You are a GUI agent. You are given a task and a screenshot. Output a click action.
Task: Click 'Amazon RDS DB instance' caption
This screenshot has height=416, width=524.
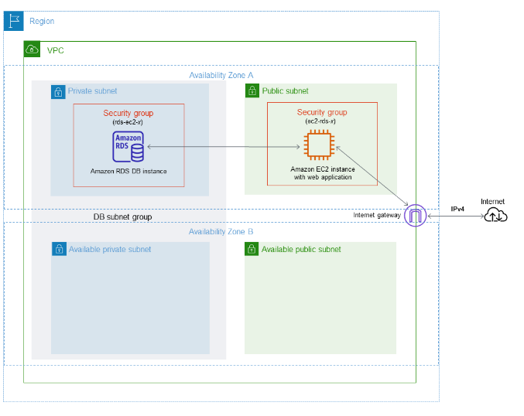pyautogui.click(x=128, y=172)
